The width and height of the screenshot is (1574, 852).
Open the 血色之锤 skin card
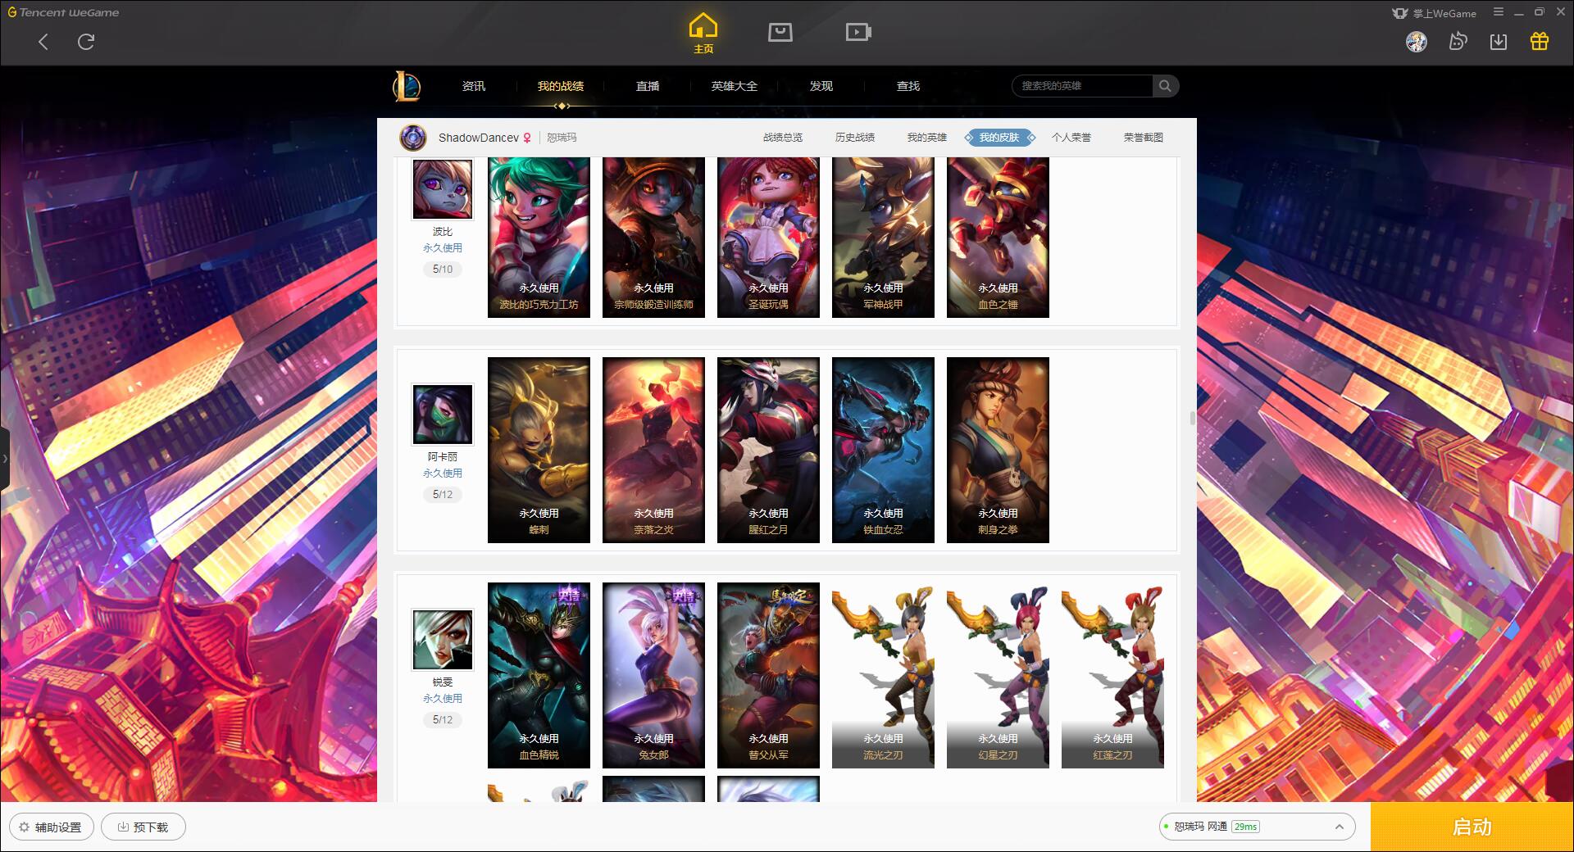coord(998,238)
